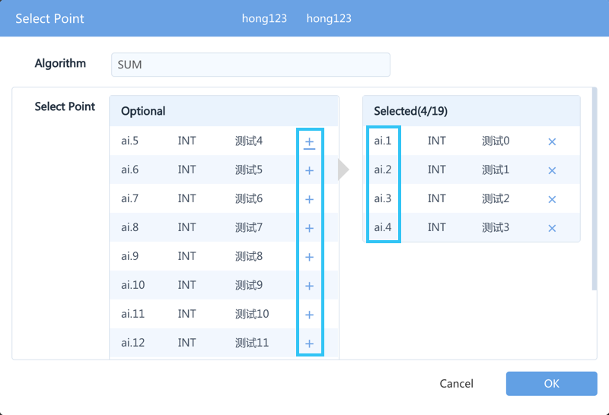Screen dimensions: 609x415
Task: Confirm selection with OK button
Action: (x=551, y=384)
